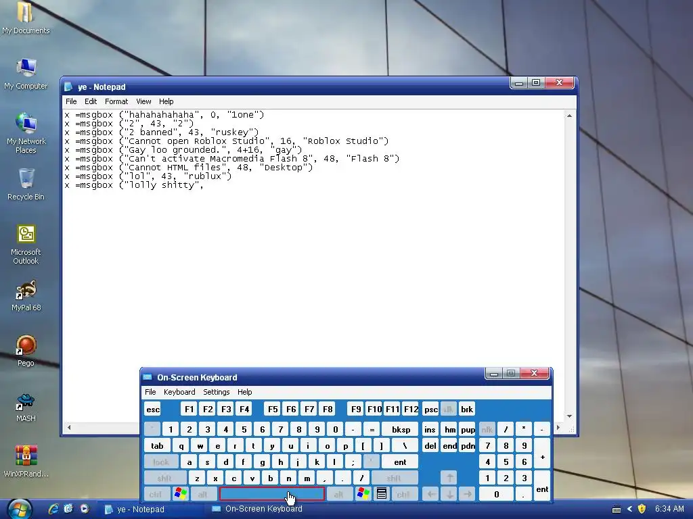Launch Internet Explorer from quick launch

point(53,509)
